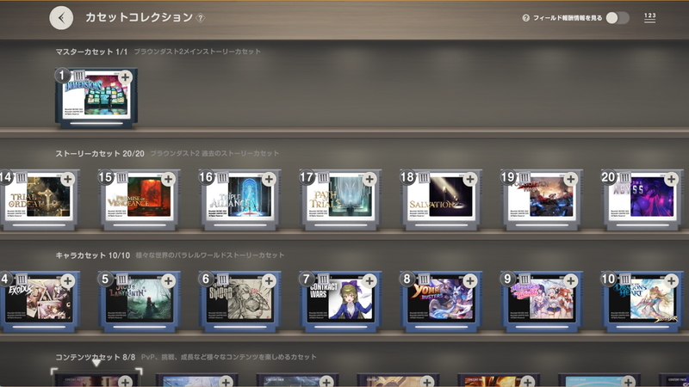Viewport: 689px width, 387px height.
Task: Click number badge 1 on master cassette
Action: pos(62,76)
